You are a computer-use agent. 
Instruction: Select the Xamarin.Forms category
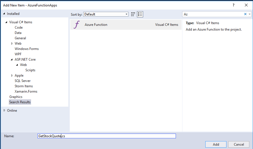26,91
